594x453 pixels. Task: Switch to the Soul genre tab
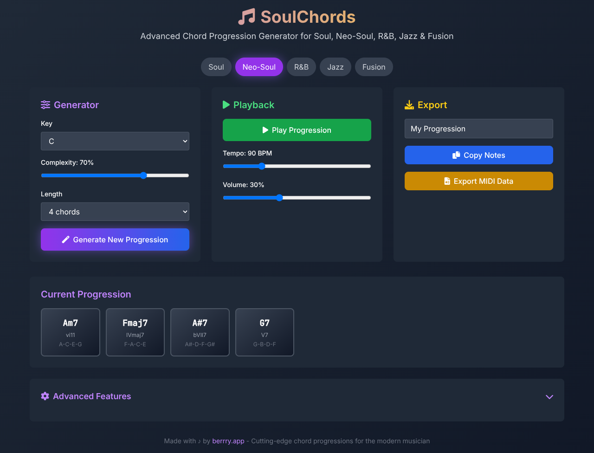pyautogui.click(x=216, y=67)
